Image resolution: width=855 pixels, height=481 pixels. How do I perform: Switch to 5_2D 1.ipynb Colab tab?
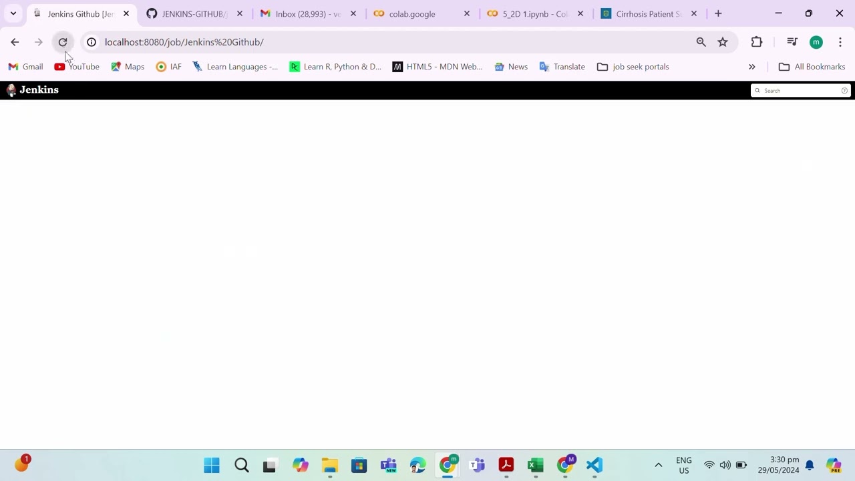coord(536,13)
